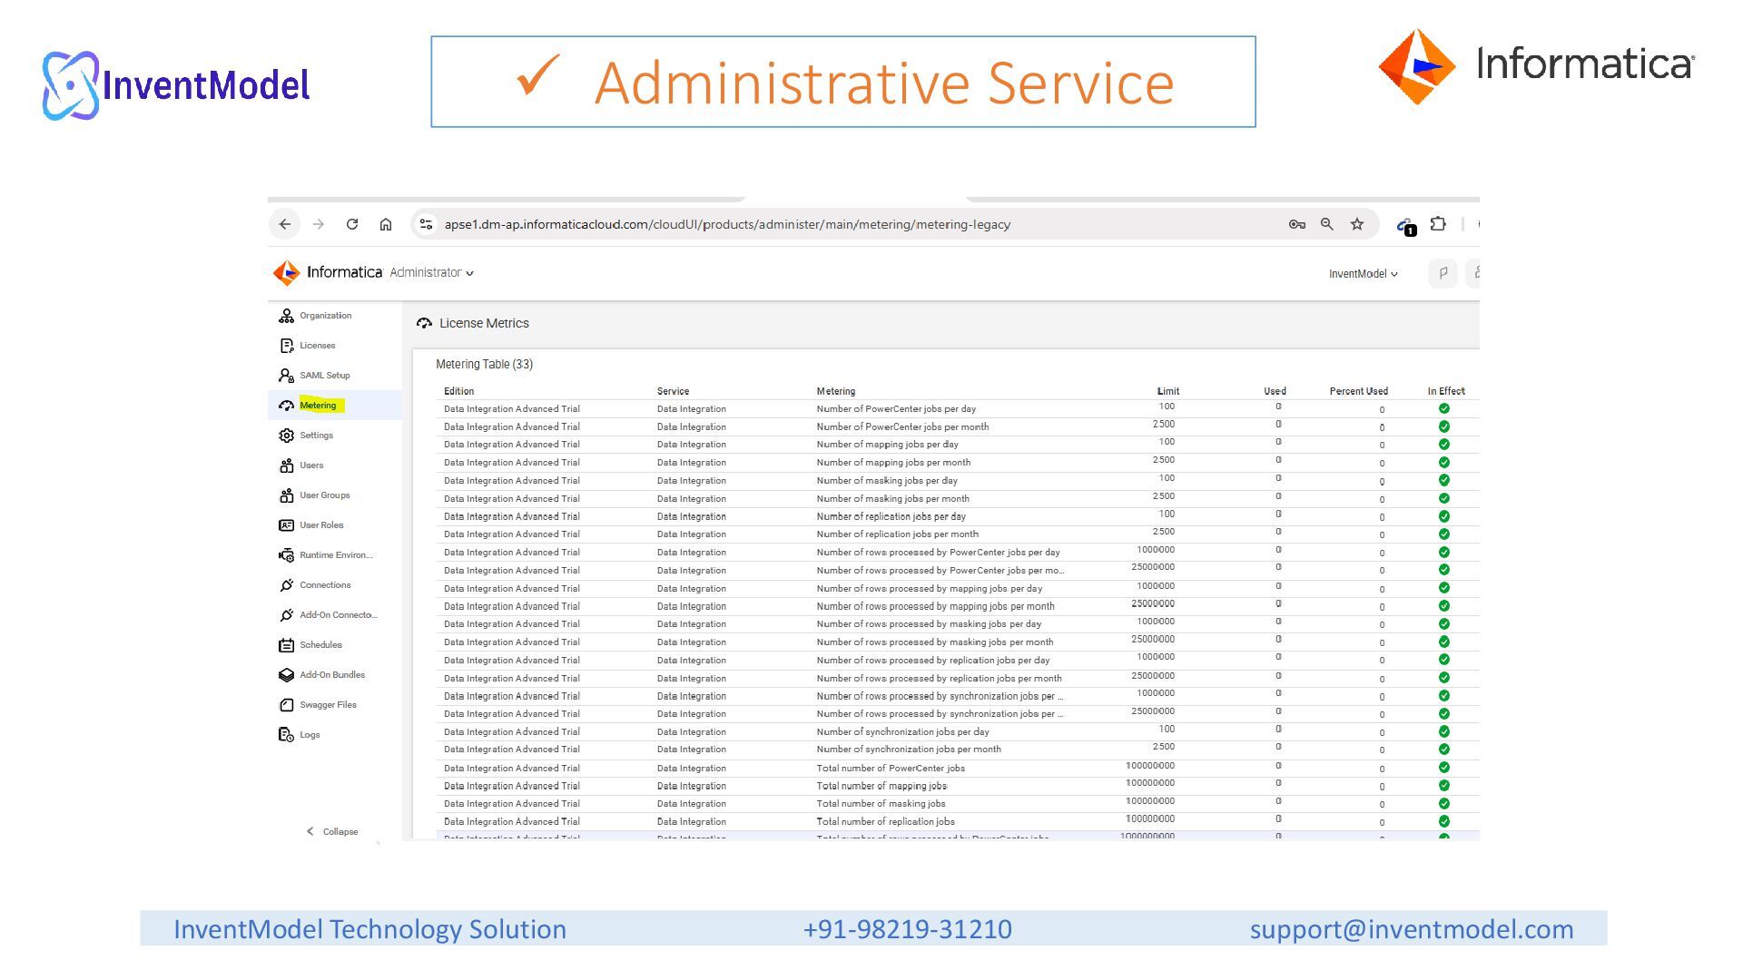Select Licenses menu item

click(x=318, y=346)
